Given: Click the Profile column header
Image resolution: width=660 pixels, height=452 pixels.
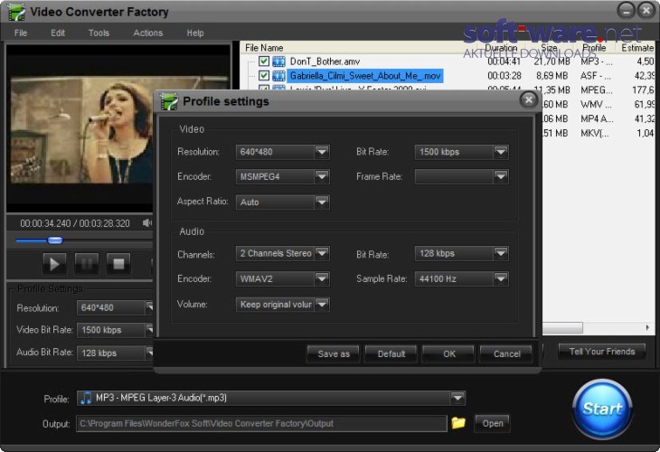Looking at the screenshot, I should pos(594,48).
